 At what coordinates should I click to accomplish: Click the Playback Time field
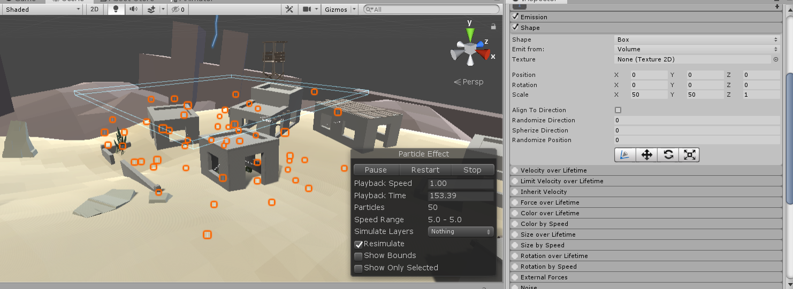[461, 196]
